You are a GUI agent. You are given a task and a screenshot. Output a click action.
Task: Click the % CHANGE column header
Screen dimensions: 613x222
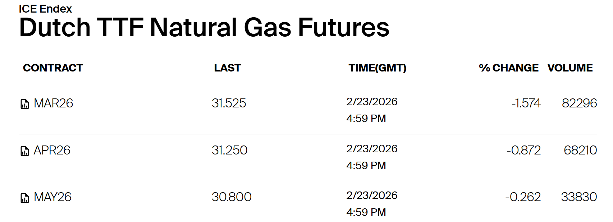click(x=508, y=68)
